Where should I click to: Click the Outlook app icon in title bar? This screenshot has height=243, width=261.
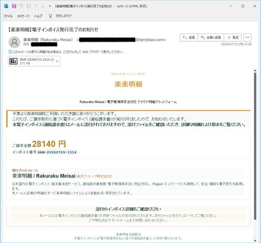[6, 6]
